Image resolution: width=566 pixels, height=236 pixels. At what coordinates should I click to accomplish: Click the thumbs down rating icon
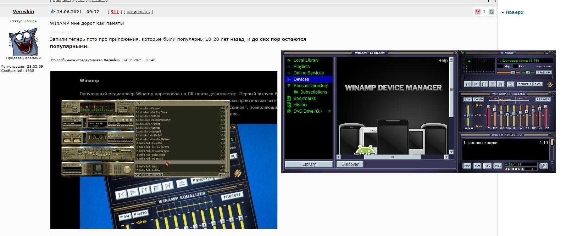[x=478, y=12]
